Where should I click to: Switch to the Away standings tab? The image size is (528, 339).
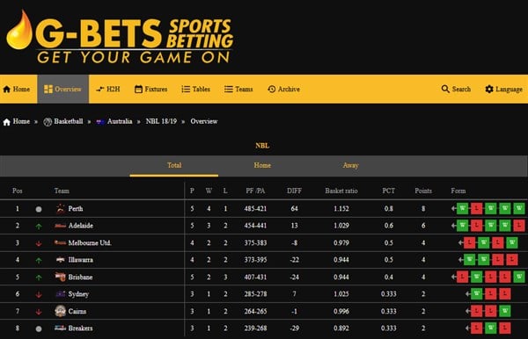click(x=350, y=165)
